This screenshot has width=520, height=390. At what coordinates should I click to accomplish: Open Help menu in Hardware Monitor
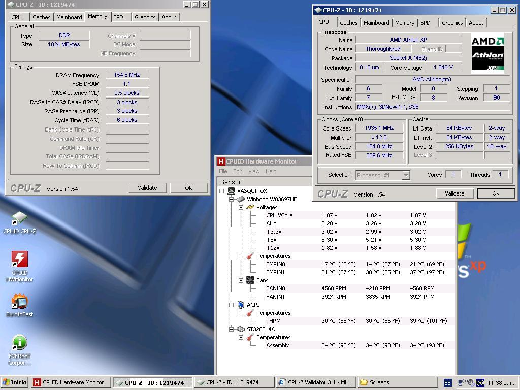coord(271,171)
